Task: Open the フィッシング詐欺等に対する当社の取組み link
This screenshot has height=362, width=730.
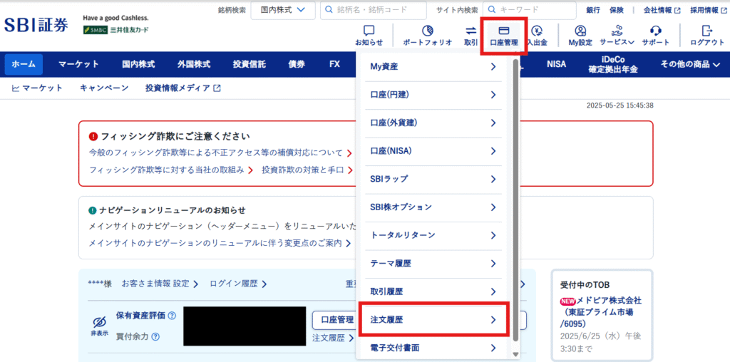Action: pos(170,170)
